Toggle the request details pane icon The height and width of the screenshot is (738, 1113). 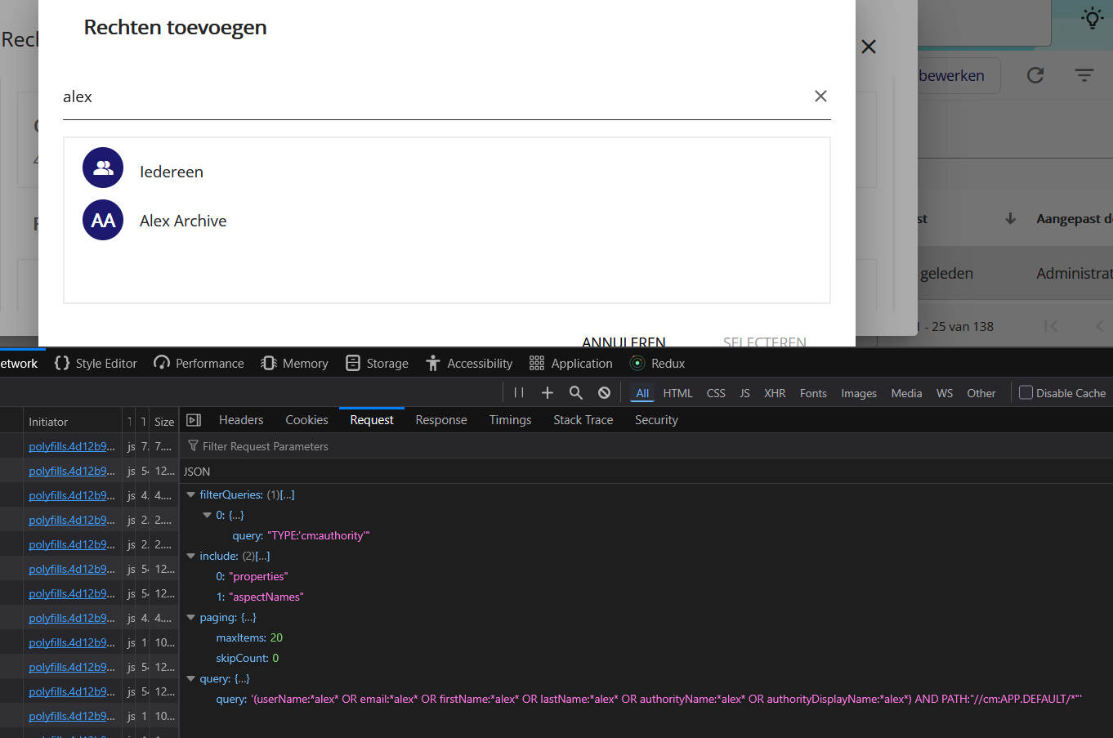coord(194,420)
